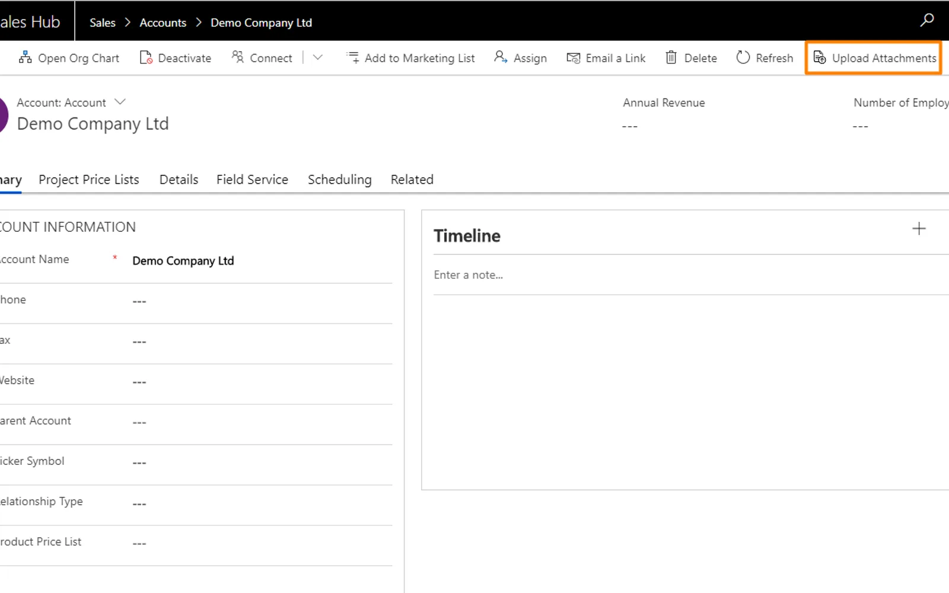
Task: Click the Refresh circular arrow icon
Action: click(743, 58)
